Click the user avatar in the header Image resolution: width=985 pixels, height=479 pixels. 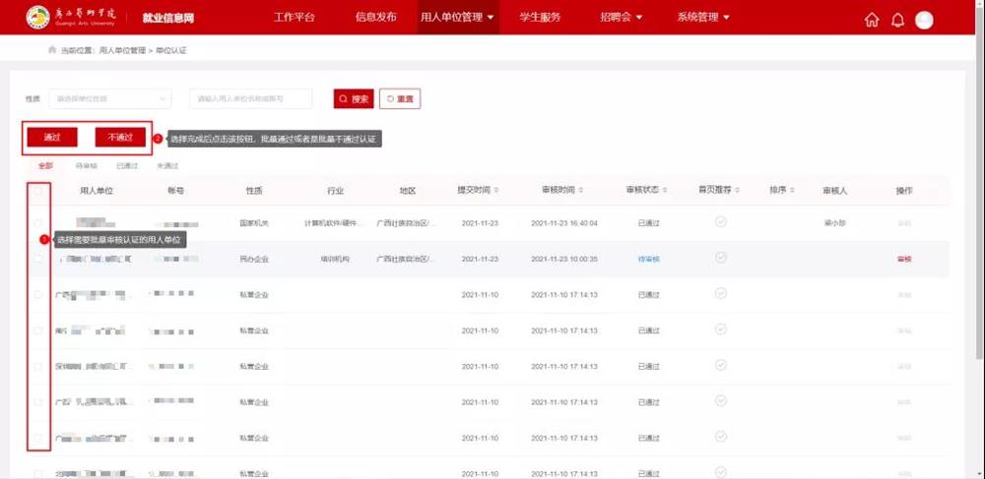[924, 20]
